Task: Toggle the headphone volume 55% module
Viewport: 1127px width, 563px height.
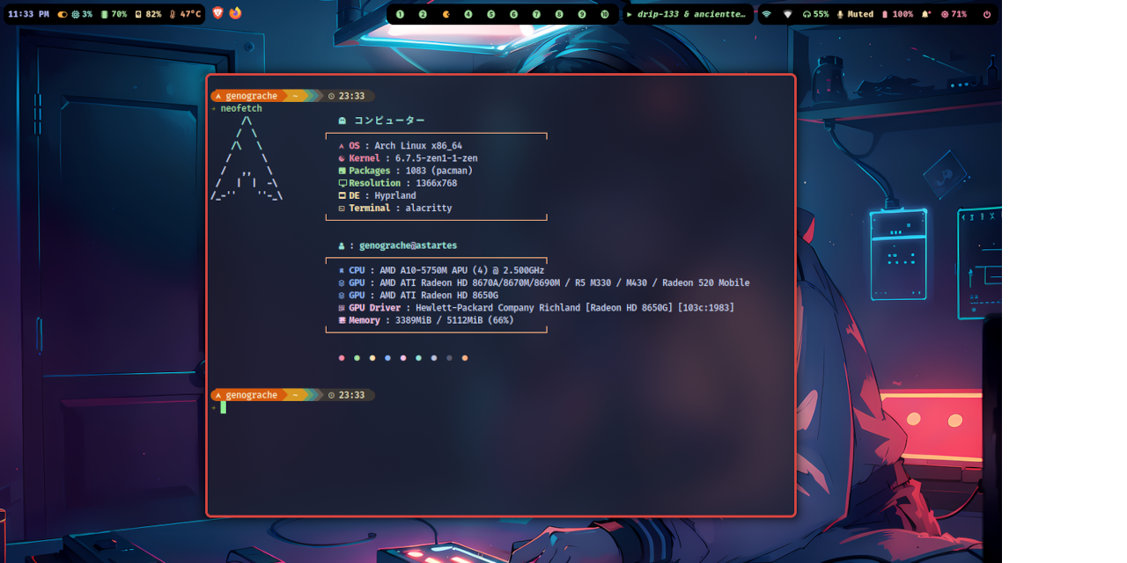Action: point(815,14)
